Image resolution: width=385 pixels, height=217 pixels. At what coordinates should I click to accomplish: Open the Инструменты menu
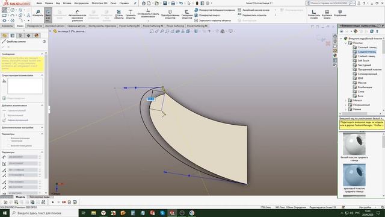81,3
